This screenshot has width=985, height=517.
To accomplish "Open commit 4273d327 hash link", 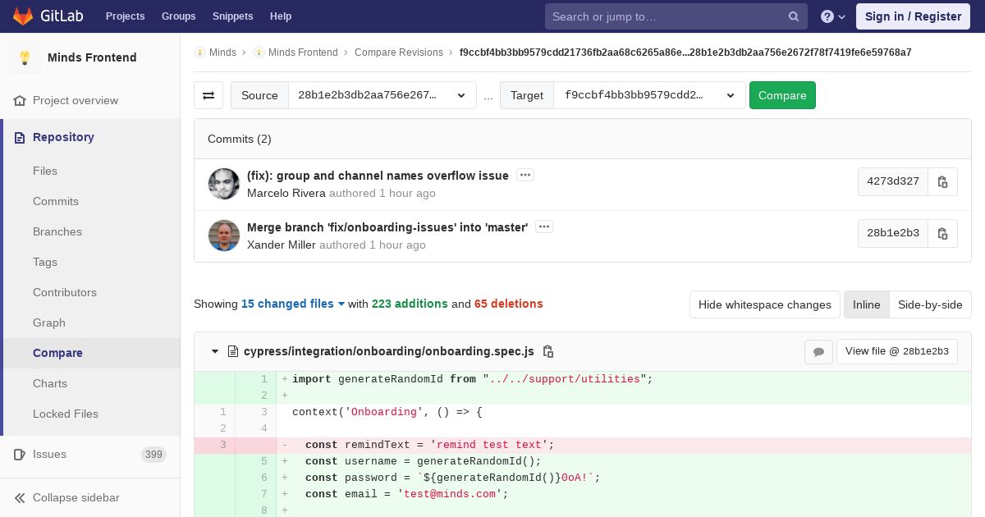I will point(893,182).
